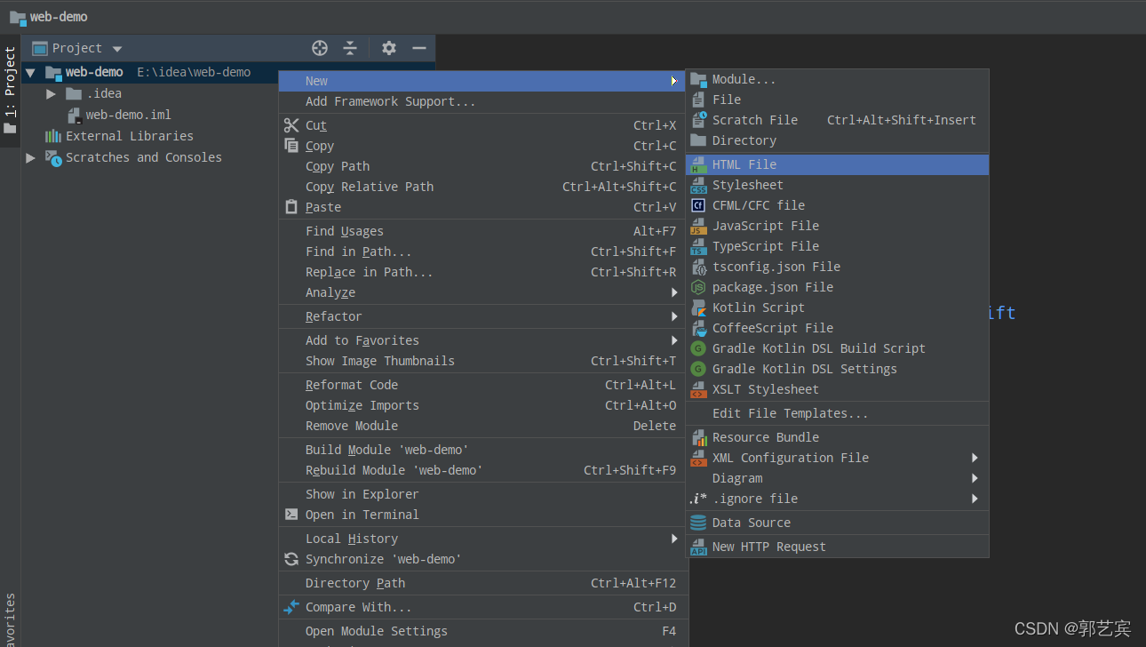Click the JavaScript File icon
Screen dimensions: 1146x647
tap(699, 226)
